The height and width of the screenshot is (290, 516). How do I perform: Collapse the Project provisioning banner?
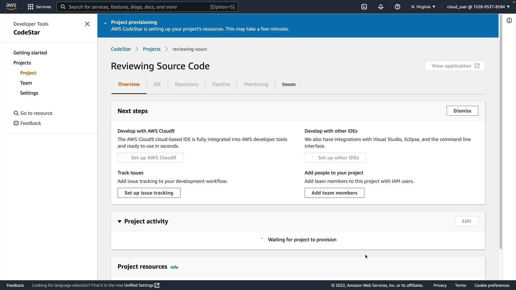click(x=105, y=23)
